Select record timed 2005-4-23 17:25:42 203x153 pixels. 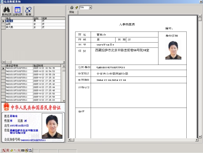[x=31, y=84]
